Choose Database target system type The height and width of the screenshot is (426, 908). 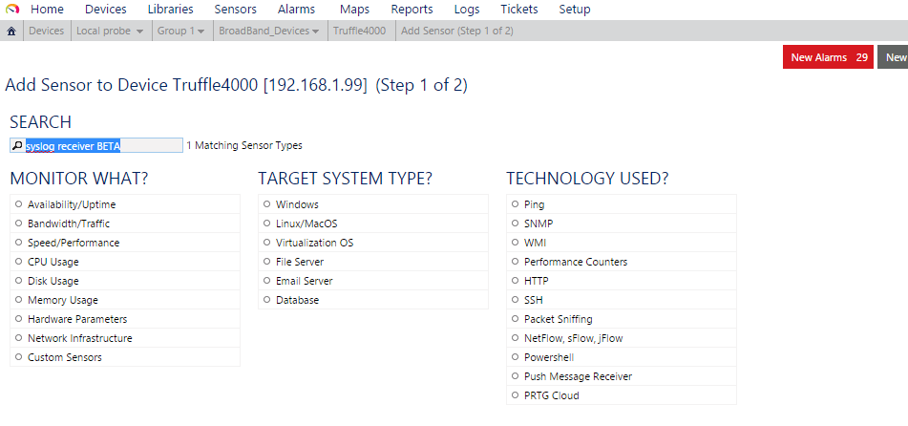[x=373, y=300]
